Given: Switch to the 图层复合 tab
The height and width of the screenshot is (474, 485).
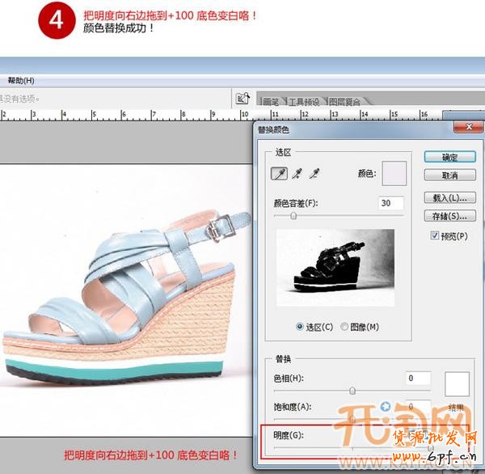Looking at the screenshot, I should coord(344,102).
